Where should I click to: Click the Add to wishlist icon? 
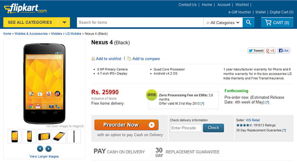[x=93, y=59]
